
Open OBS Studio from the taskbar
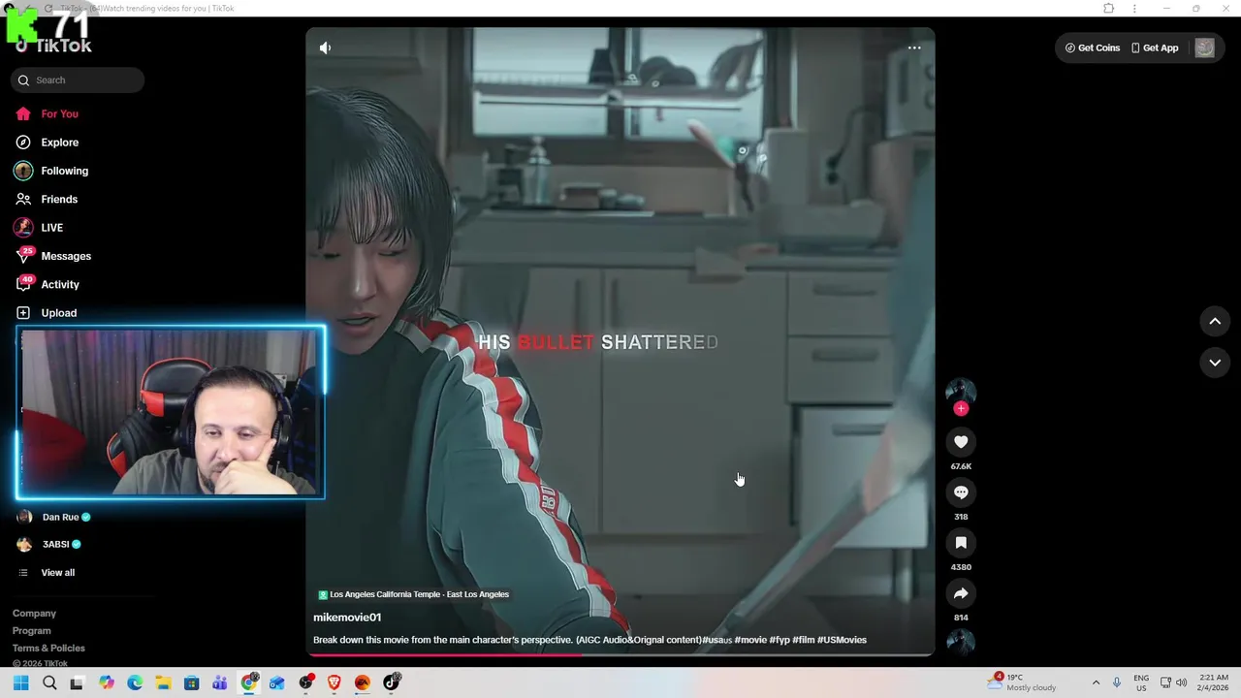coord(306,682)
